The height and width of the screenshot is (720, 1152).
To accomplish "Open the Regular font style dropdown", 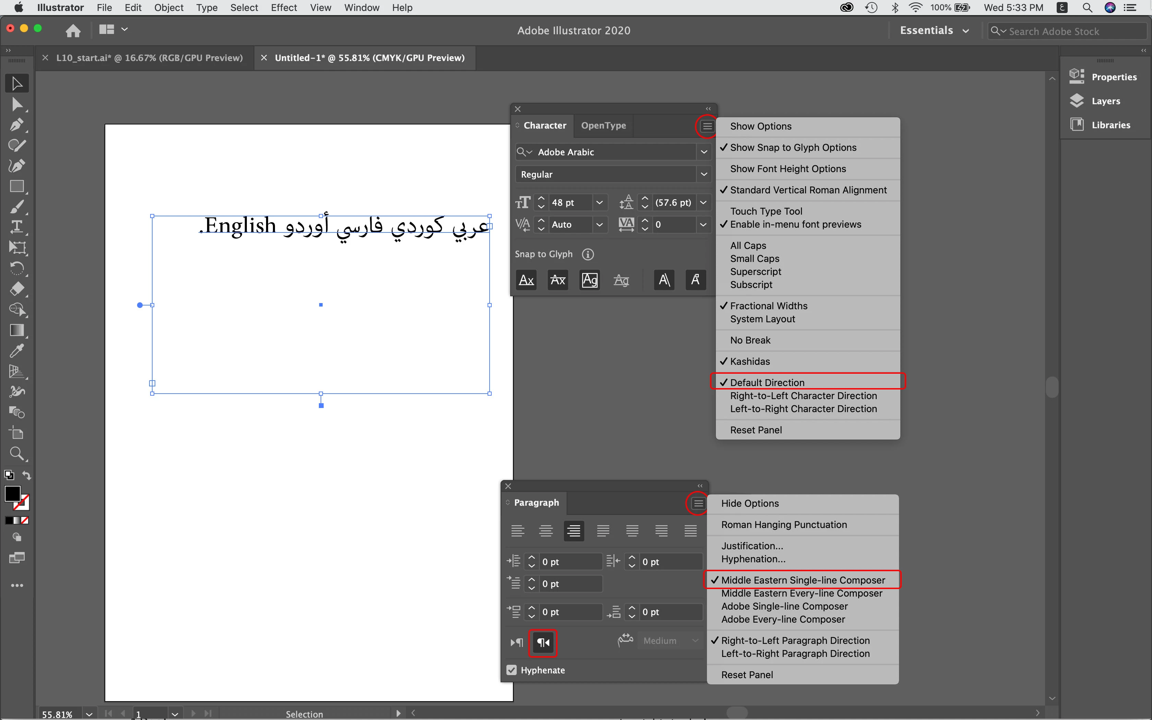I will (704, 174).
